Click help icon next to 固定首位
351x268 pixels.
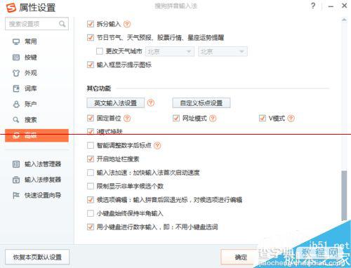pyautogui.click(x=127, y=119)
